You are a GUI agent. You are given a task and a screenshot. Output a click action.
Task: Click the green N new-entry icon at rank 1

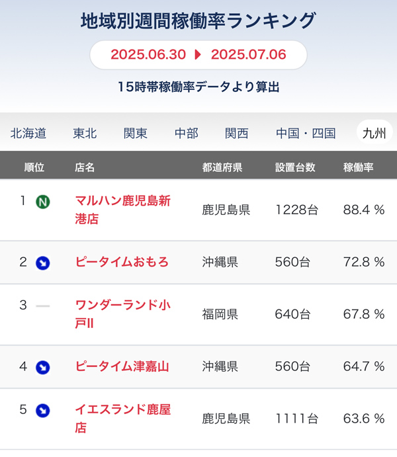click(x=43, y=202)
